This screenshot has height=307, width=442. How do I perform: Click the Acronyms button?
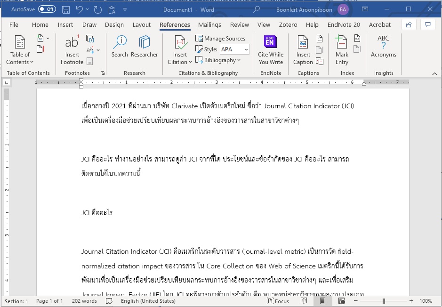click(383, 47)
